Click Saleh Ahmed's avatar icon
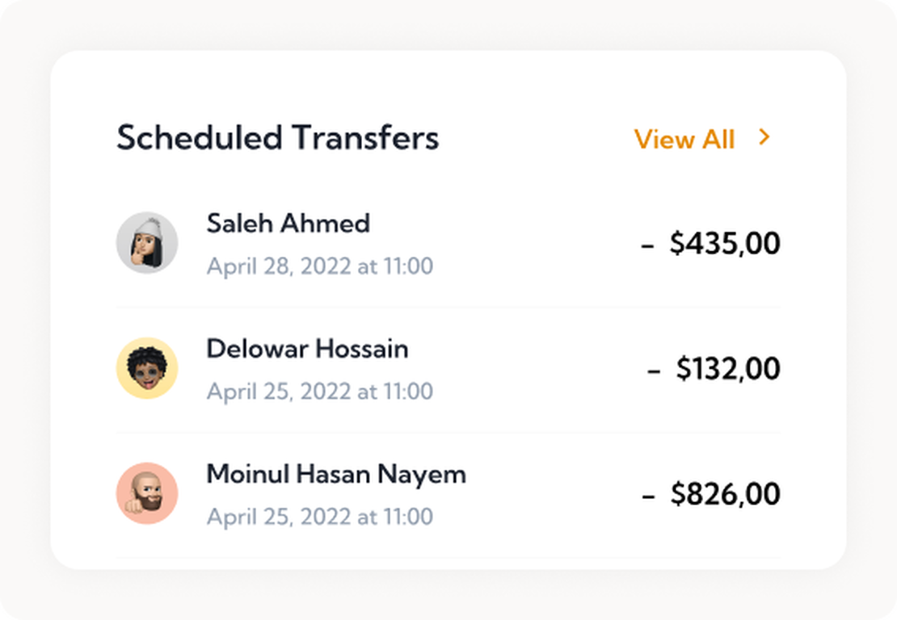897x620 pixels. pyautogui.click(x=147, y=243)
